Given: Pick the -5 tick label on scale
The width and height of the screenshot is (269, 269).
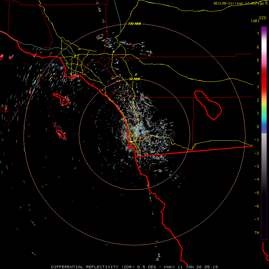Looking at the screenshot, I should [x=257, y=193].
